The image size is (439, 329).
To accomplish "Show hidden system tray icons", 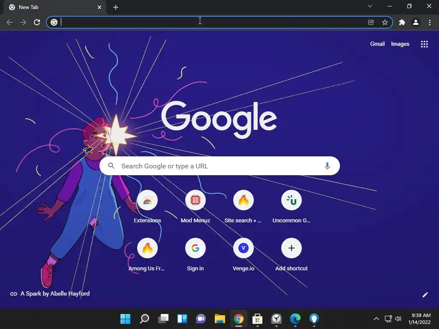I will [376, 319].
